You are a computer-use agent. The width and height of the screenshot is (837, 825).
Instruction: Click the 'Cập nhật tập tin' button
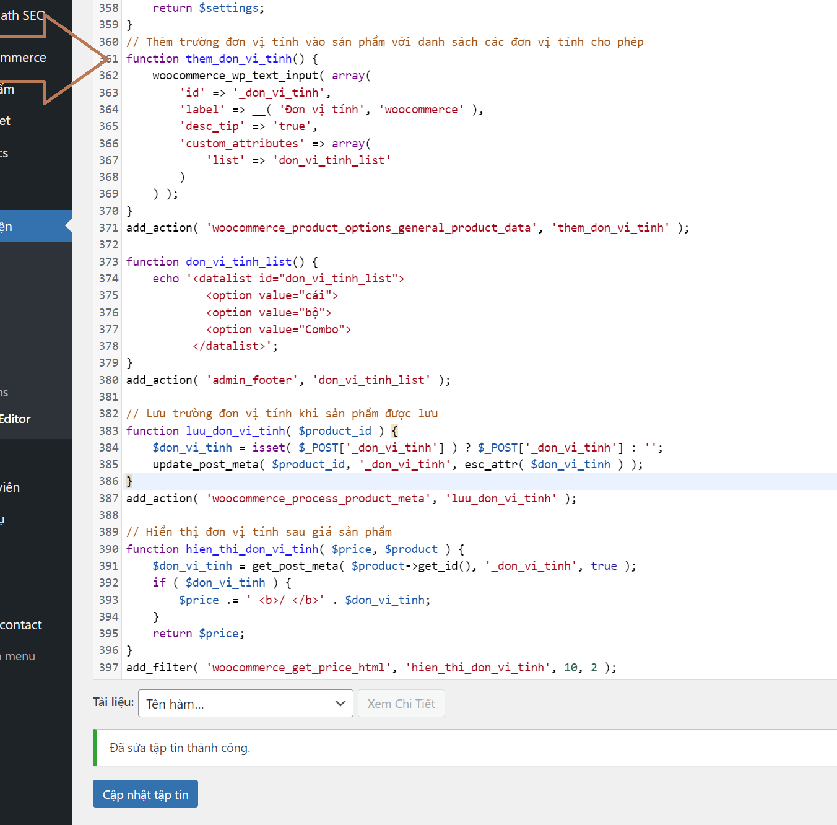145,794
